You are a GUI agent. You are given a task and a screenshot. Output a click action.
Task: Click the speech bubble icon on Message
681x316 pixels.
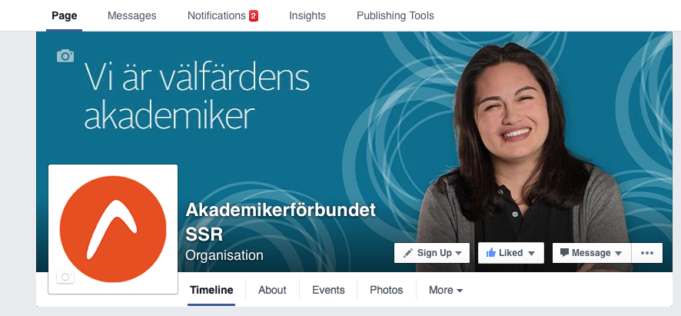[564, 252]
